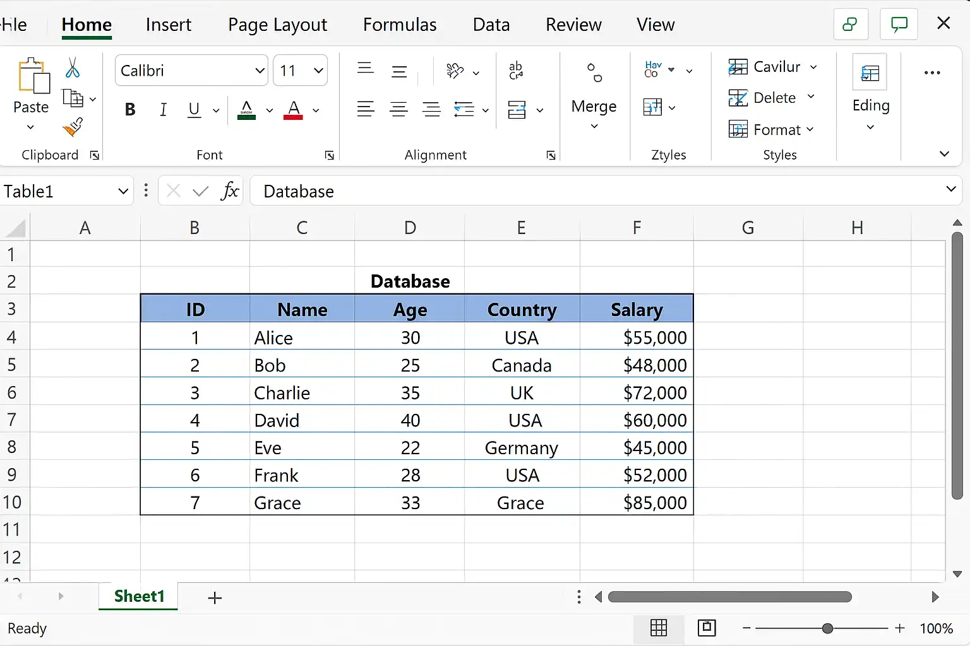This screenshot has width=970, height=646.
Task: Click the formula bar containing Database
Action: 596,191
